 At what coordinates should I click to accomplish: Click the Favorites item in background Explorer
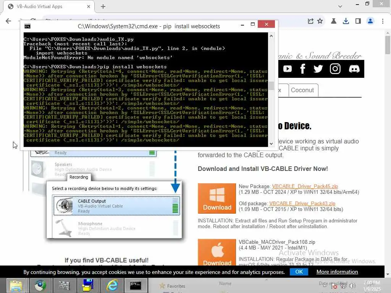point(173,286)
